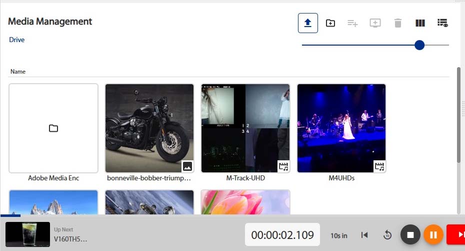Click the Adobe Media Enc label
The height and width of the screenshot is (251, 465).
53,178
